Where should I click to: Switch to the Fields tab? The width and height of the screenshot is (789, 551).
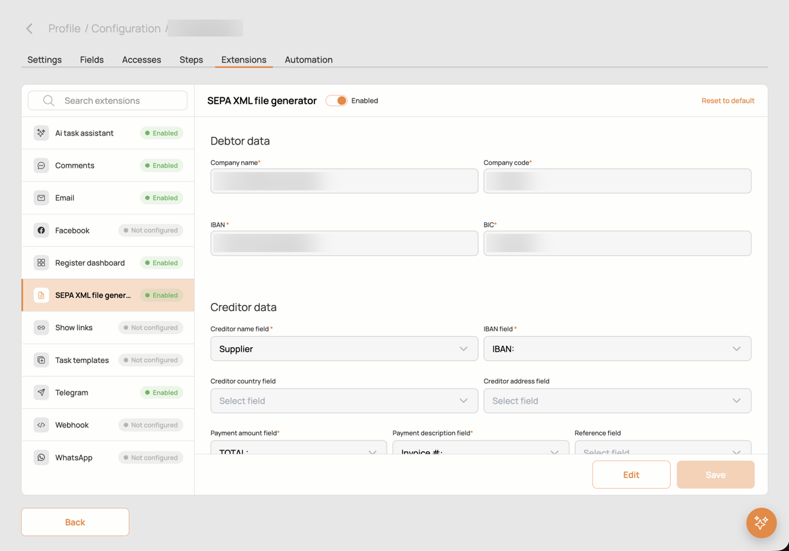[x=92, y=60]
